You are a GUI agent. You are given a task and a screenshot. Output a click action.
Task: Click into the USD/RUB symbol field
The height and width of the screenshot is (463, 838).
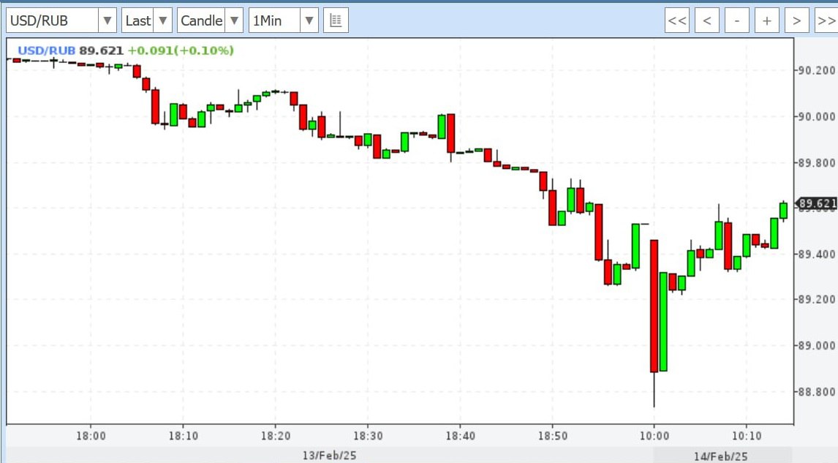point(51,20)
